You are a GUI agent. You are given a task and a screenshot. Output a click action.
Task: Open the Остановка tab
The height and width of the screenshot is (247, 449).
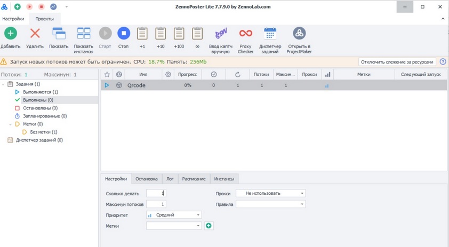[x=147, y=179]
